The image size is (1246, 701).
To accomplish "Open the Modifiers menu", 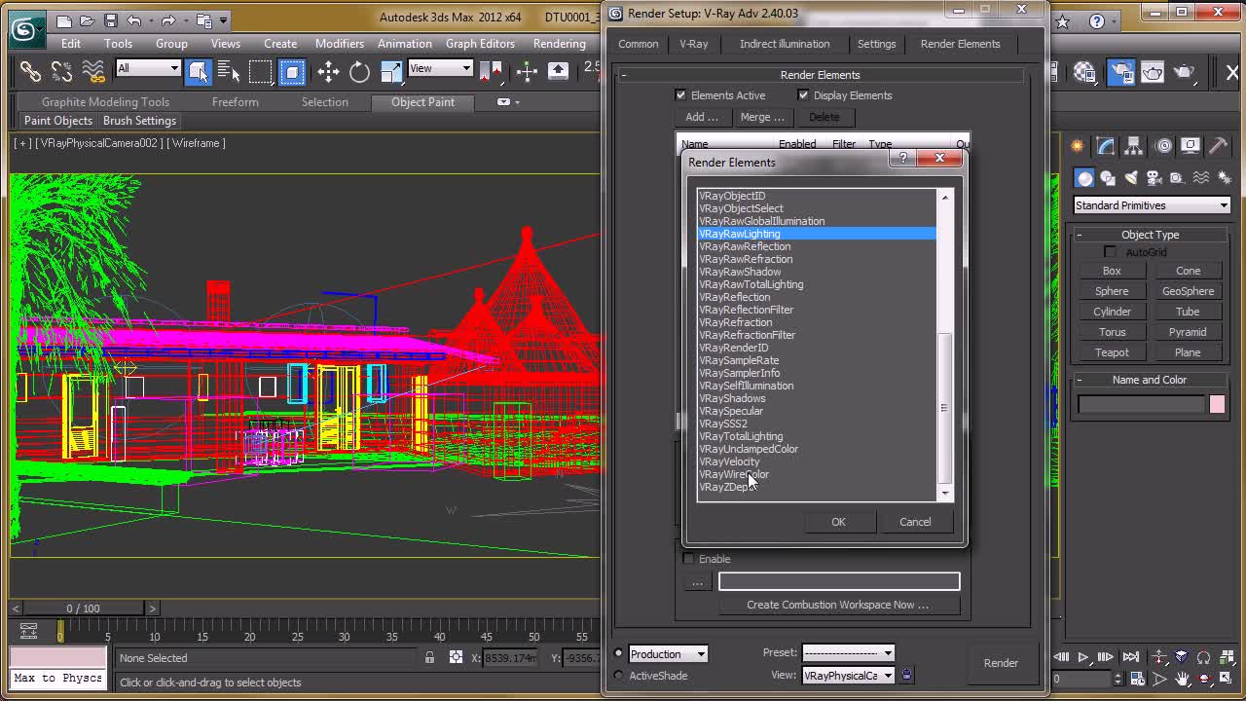I will click(x=340, y=44).
